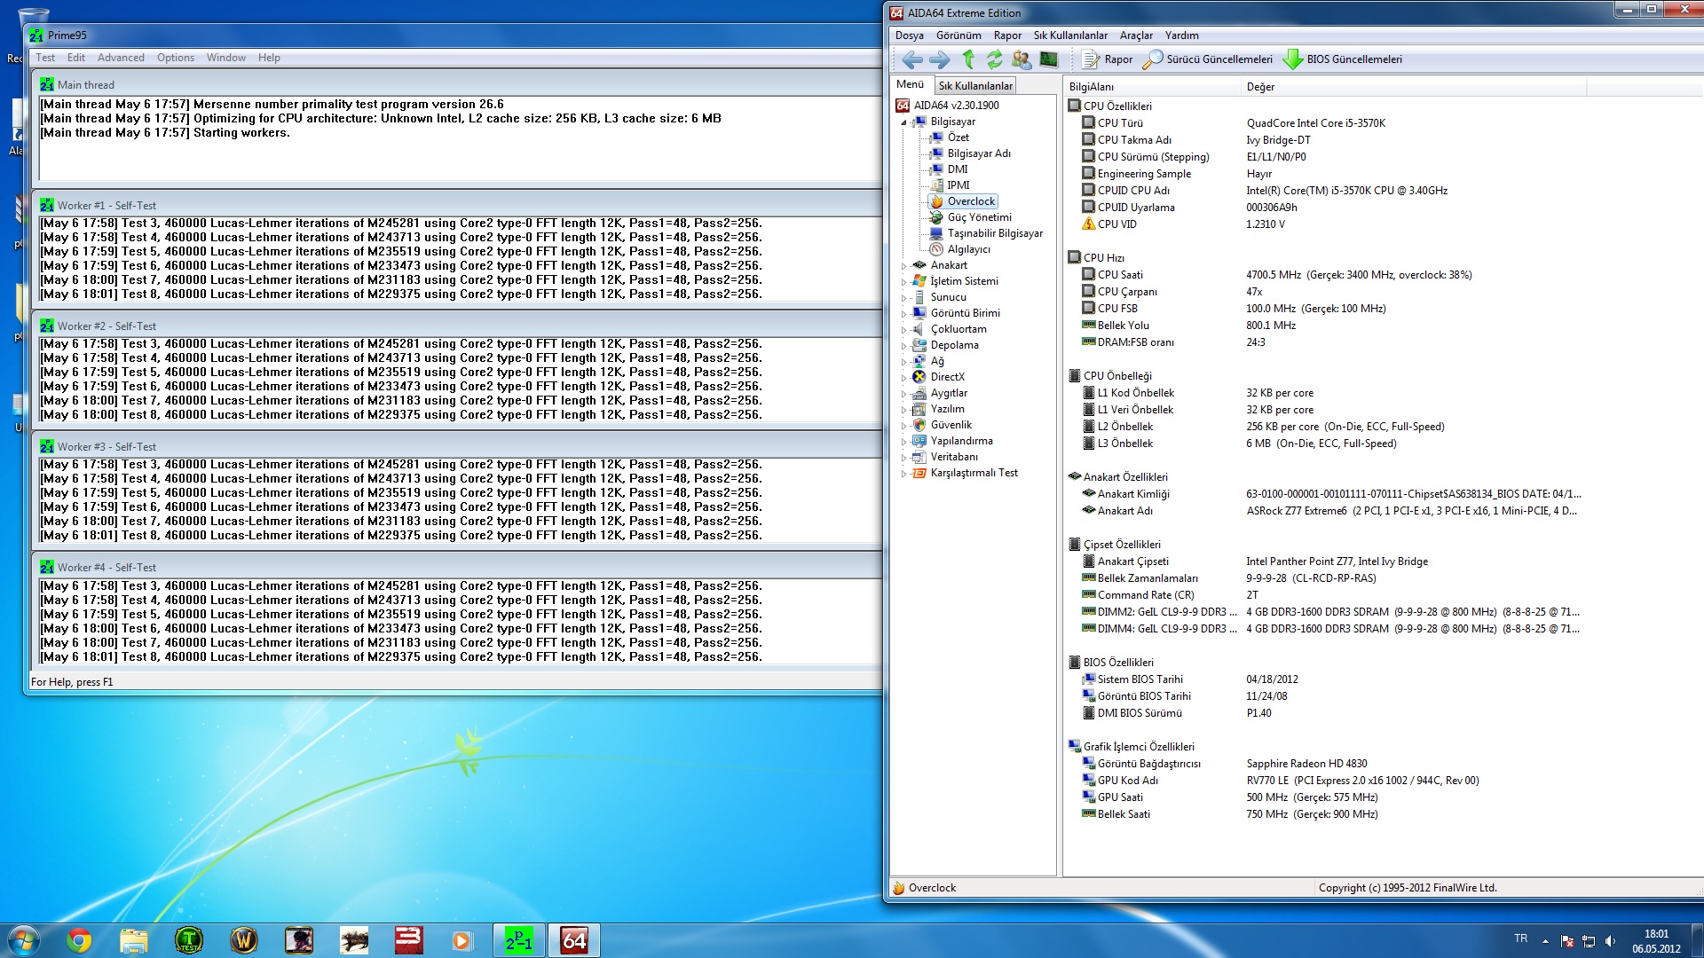Open the Windows Start button
The height and width of the screenshot is (958, 1704).
click(24, 940)
